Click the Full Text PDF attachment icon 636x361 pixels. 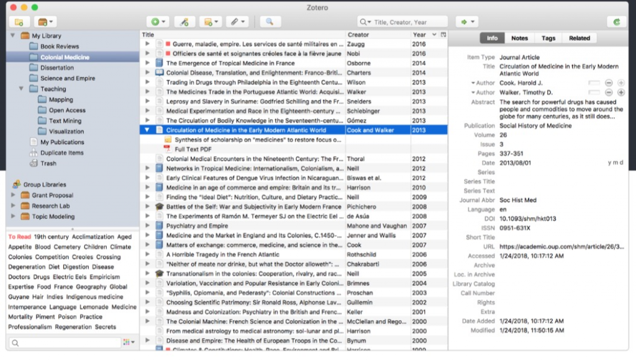[x=168, y=149]
